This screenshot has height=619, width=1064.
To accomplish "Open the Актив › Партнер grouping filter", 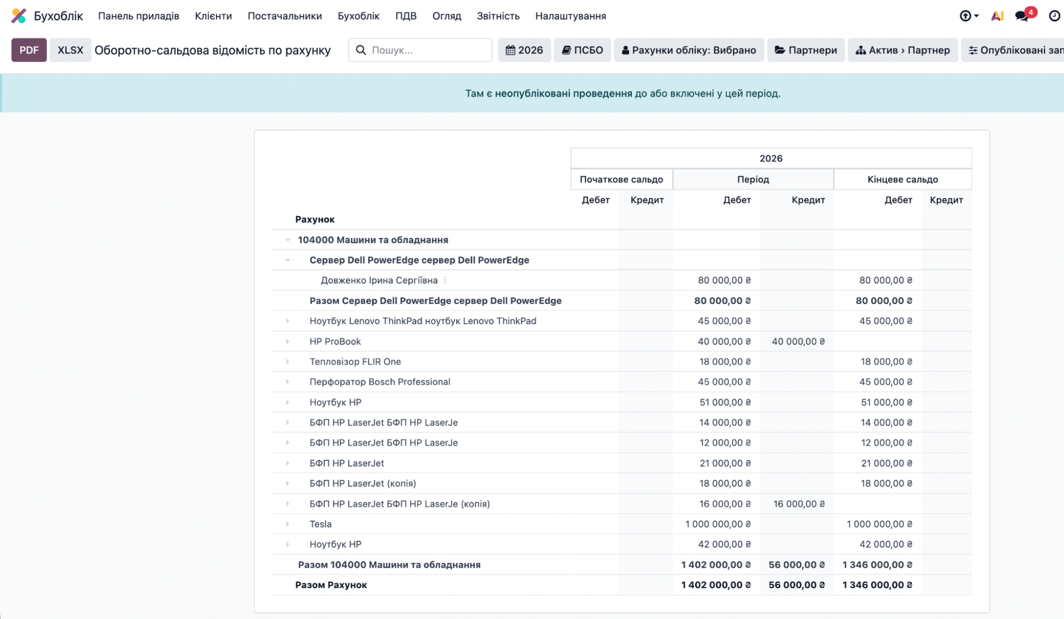I will 903,50.
